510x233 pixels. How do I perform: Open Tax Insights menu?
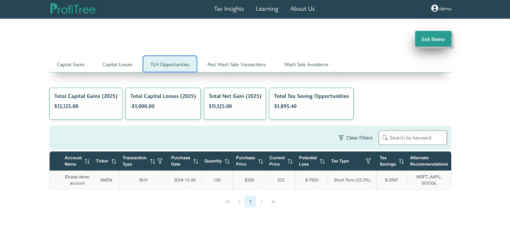[x=229, y=9]
